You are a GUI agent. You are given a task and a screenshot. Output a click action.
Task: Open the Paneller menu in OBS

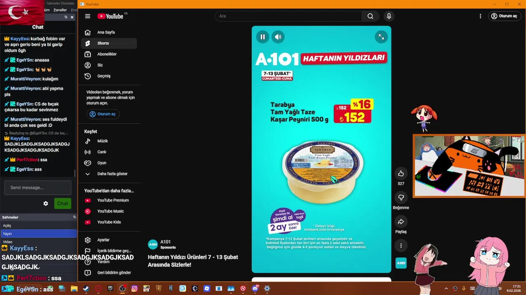60,10
